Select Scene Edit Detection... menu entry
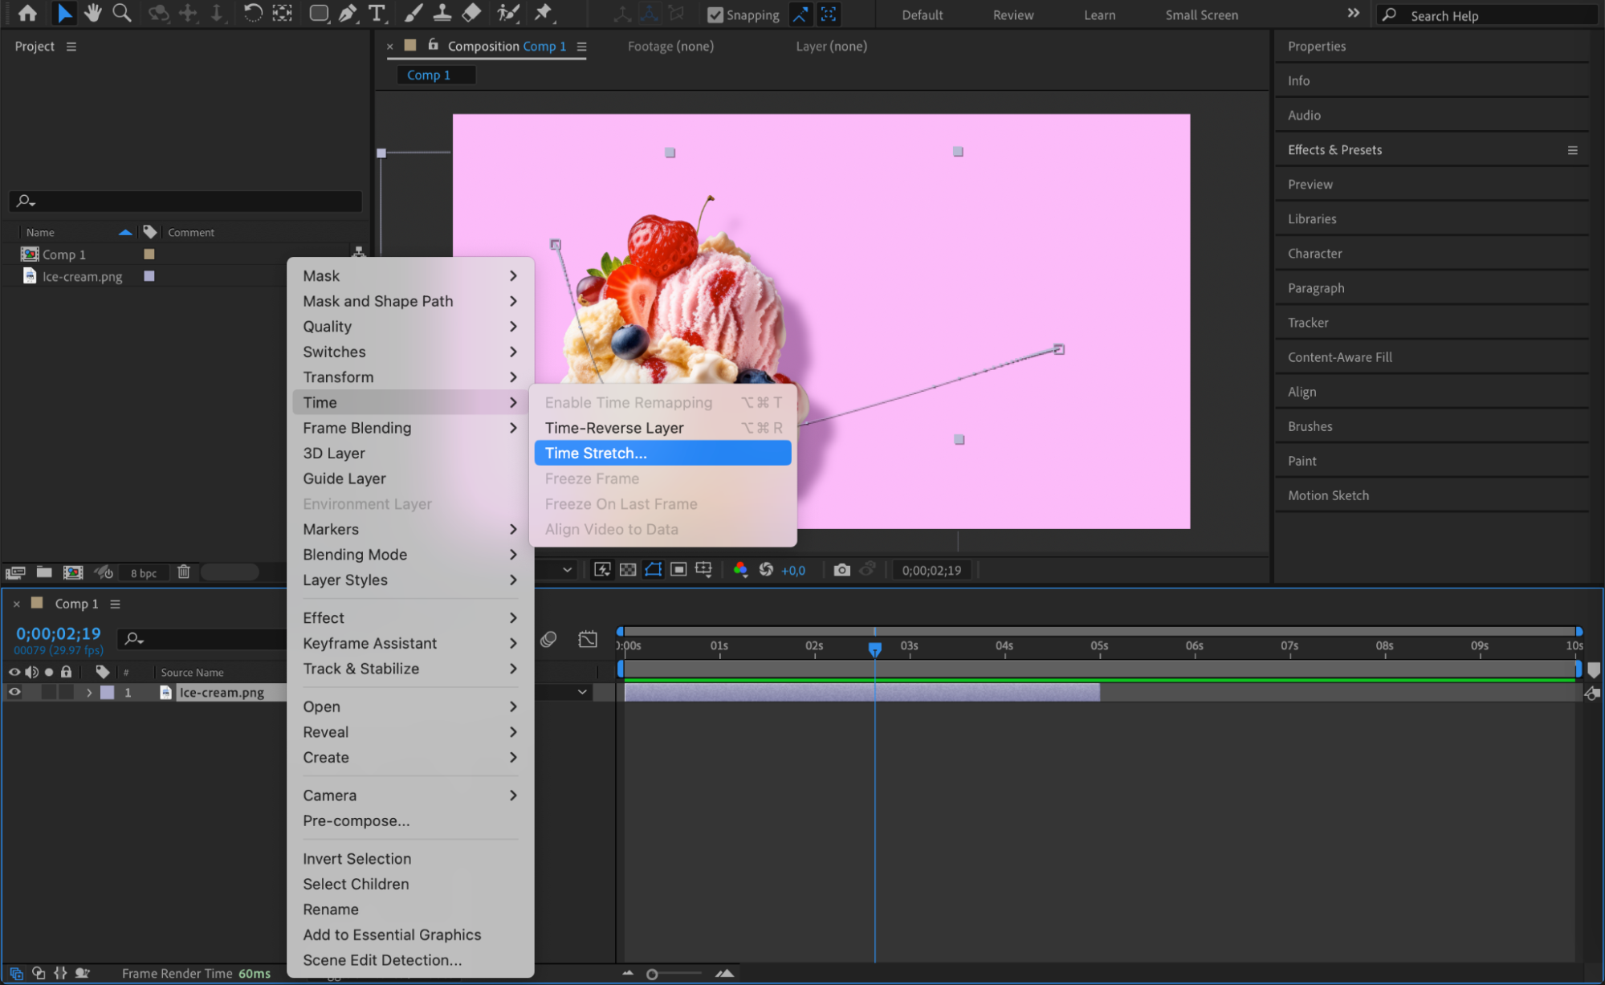Image resolution: width=1605 pixels, height=985 pixels. [x=409, y=960]
